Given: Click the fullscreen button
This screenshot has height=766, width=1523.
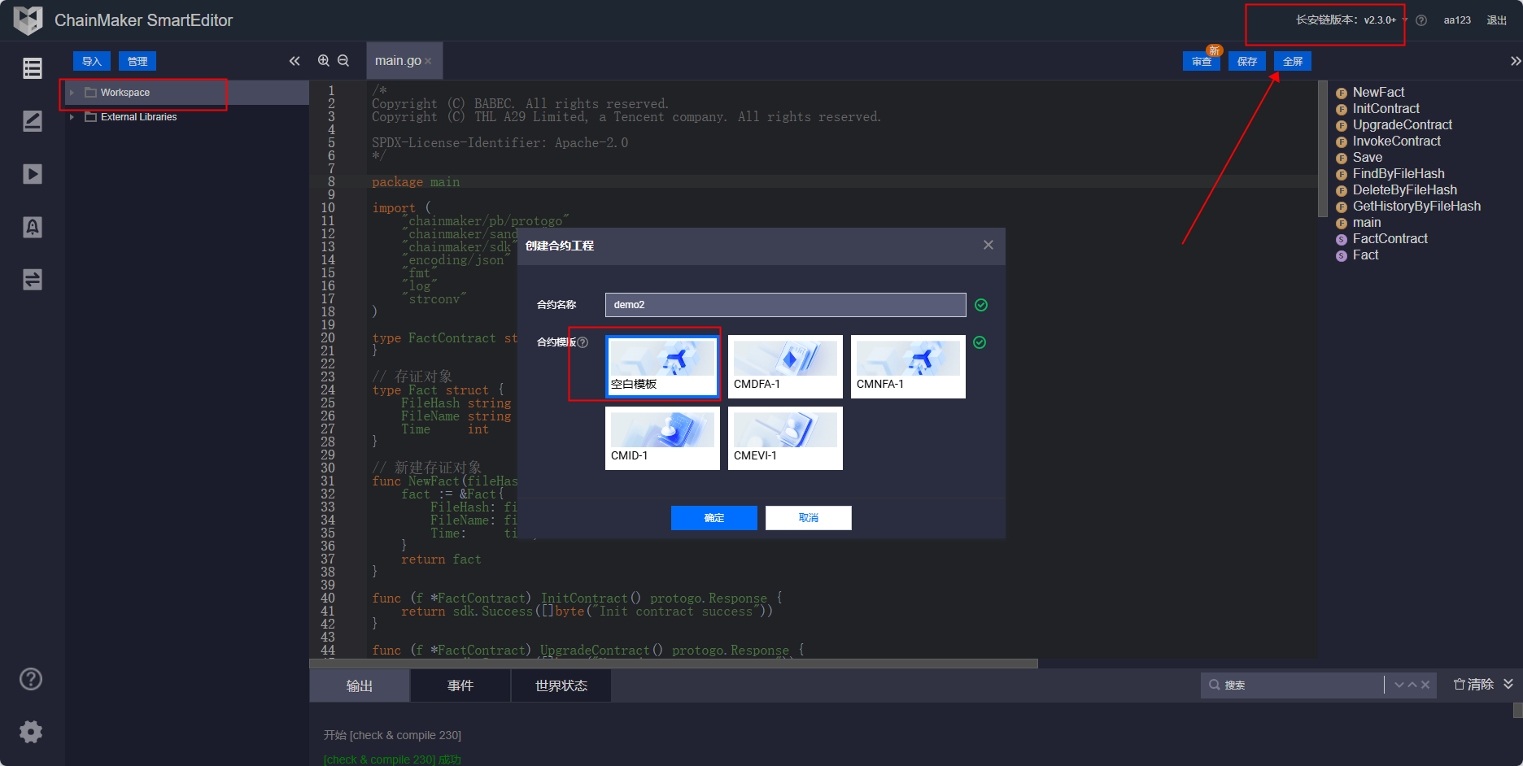Looking at the screenshot, I should pos(1293,61).
